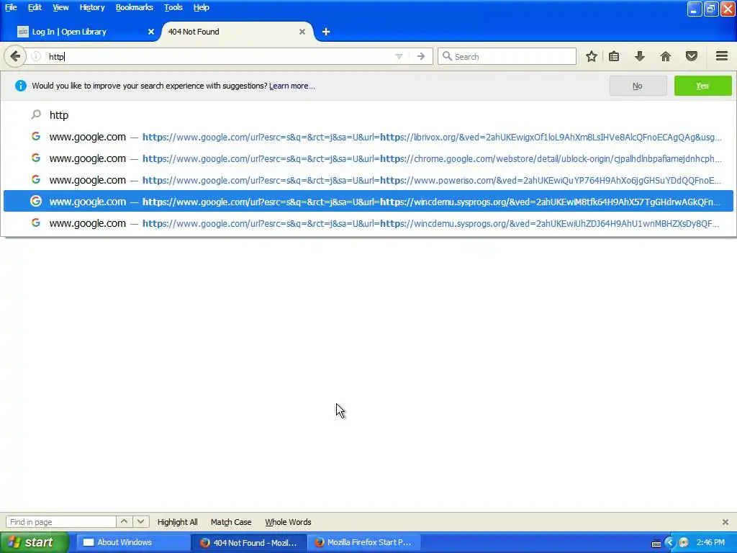Image resolution: width=737 pixels, height=553 pixels.
Task: Find next match with down arrow
Action: [x=140, y=521]
